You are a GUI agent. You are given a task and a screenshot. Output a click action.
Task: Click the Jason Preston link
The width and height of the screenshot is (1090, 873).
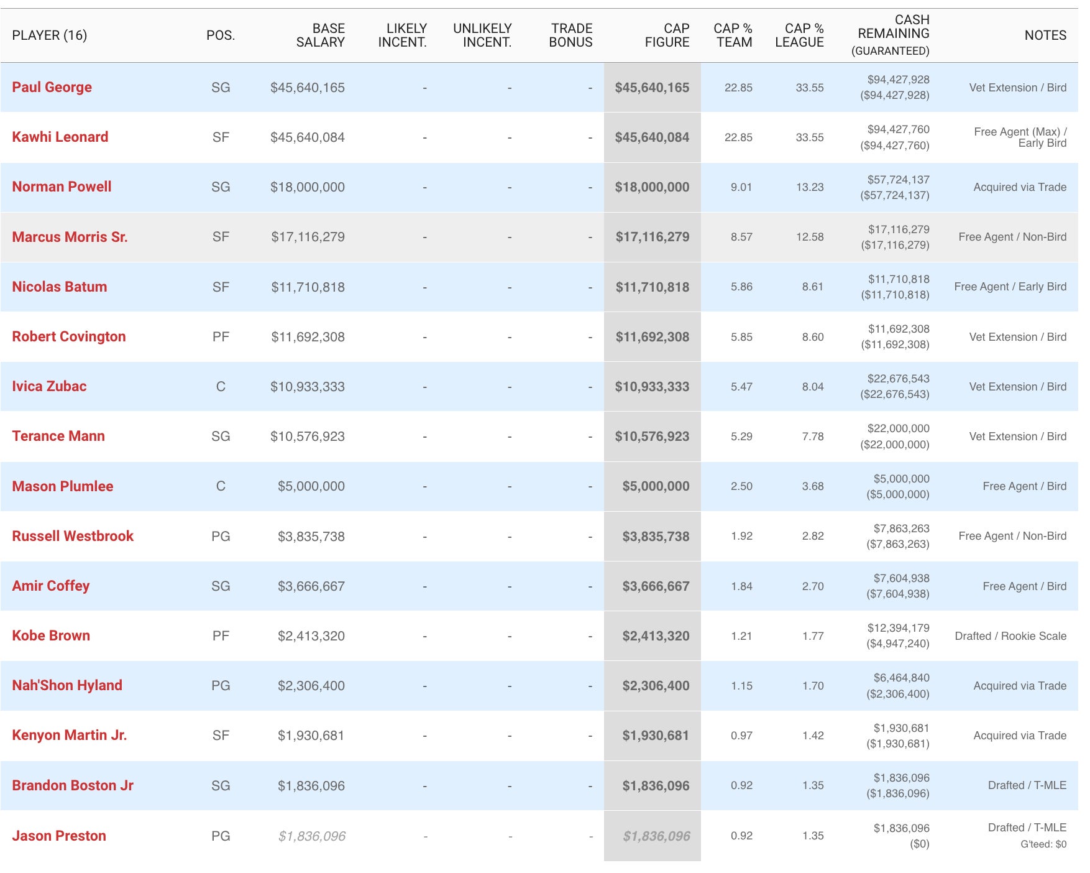59,836
